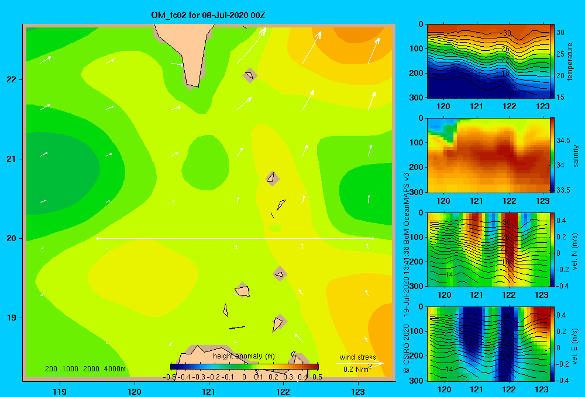Click the 'temperature' colorbar axis label
The width and height of the screenshot is (585, 397).
click(570, 61)
